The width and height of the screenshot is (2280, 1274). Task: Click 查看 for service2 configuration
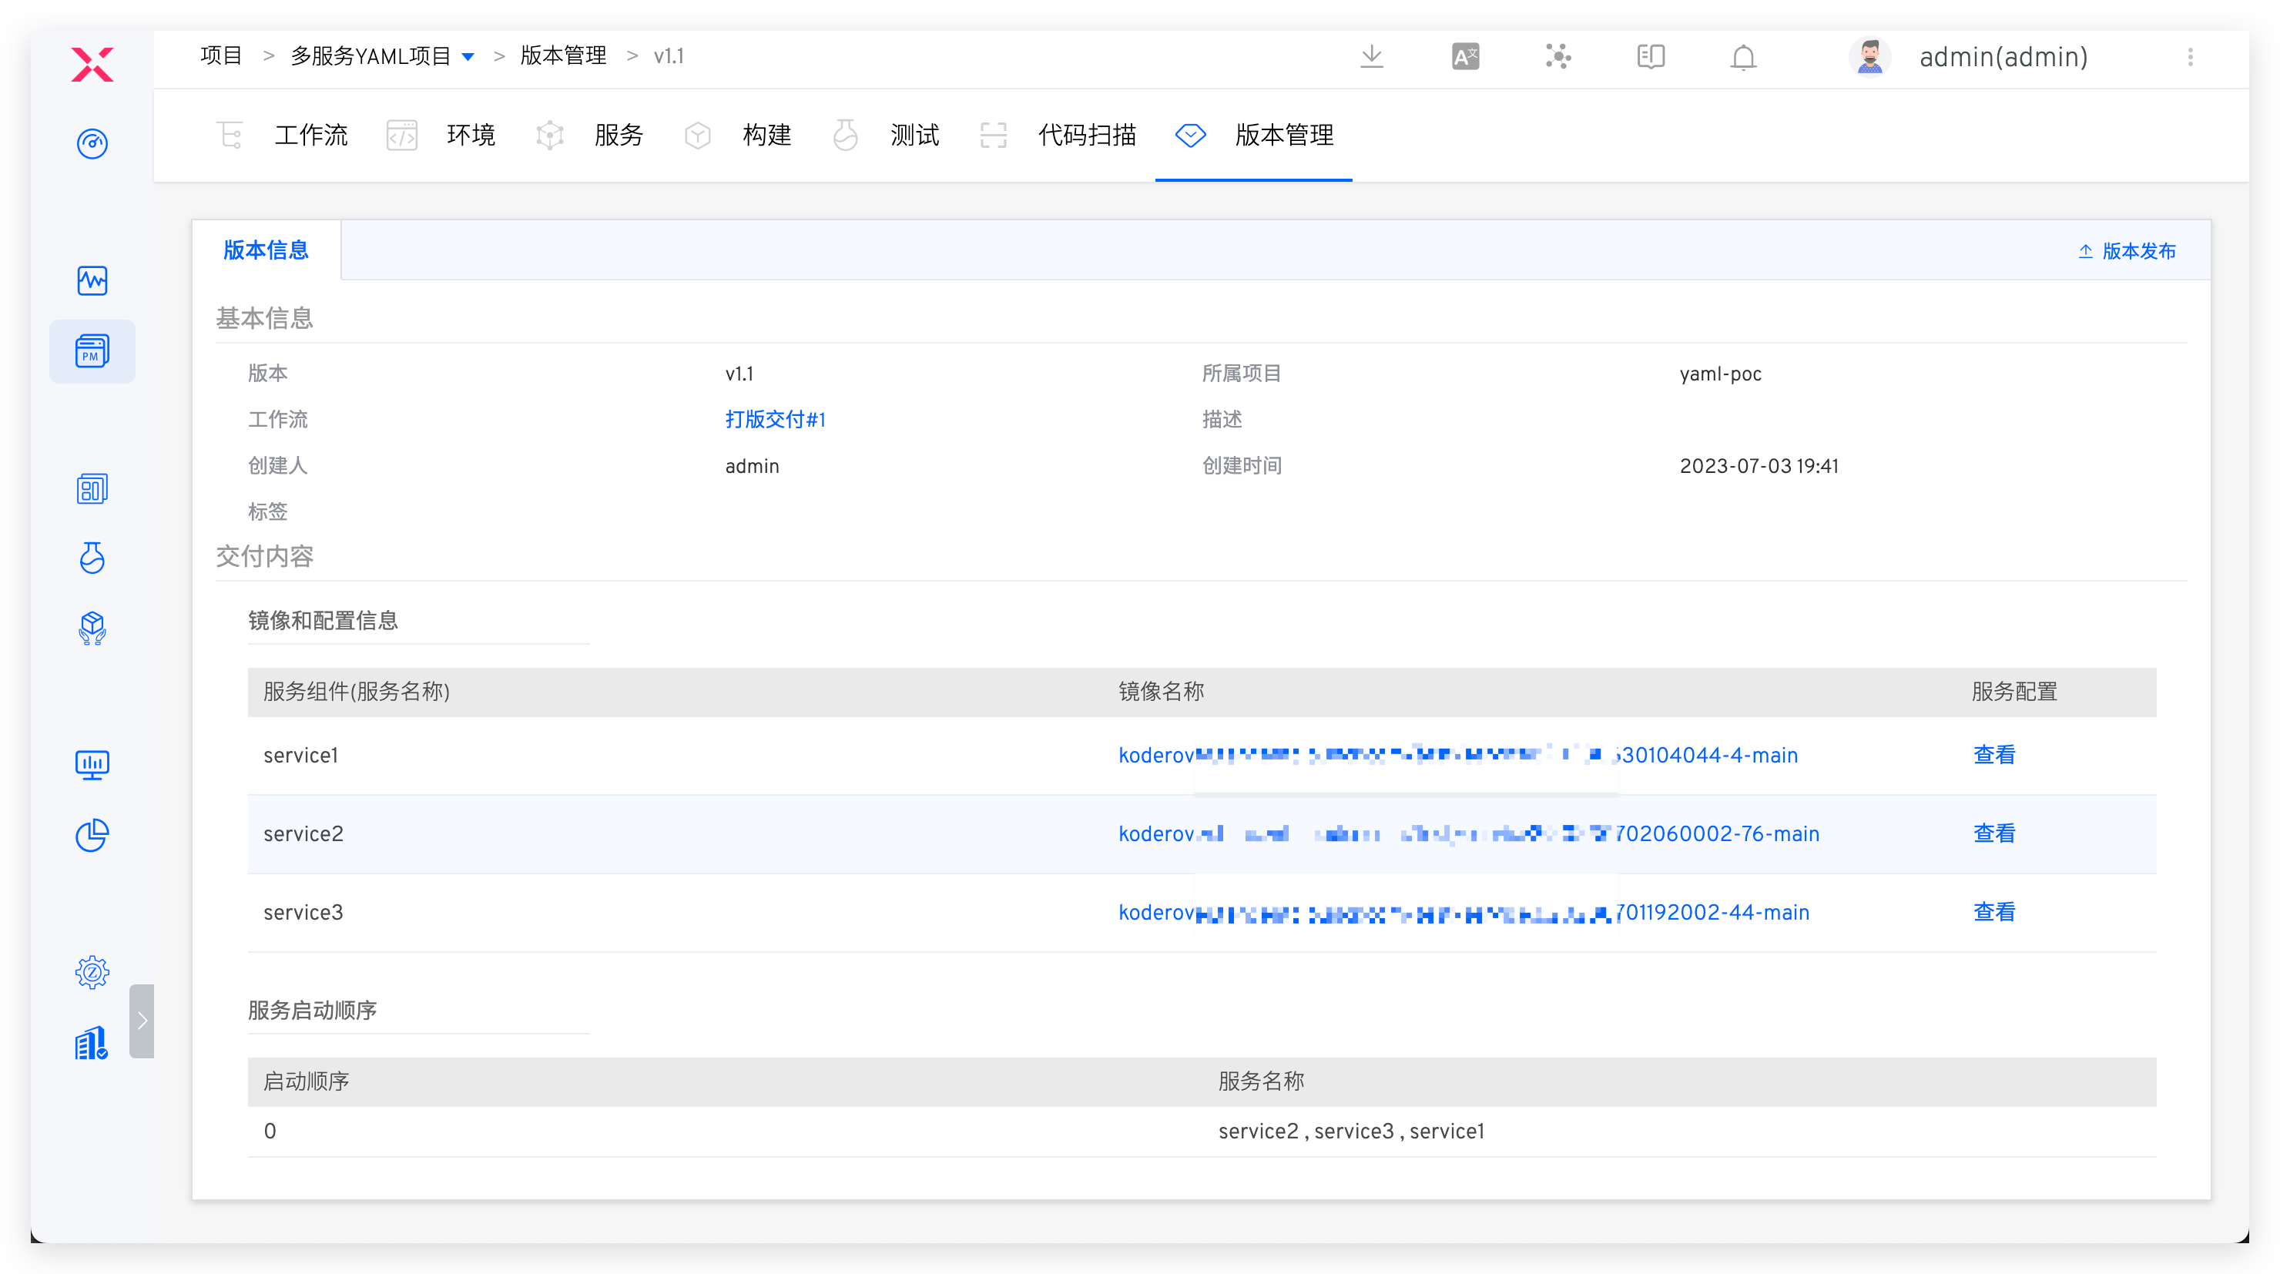[1993, 833]
